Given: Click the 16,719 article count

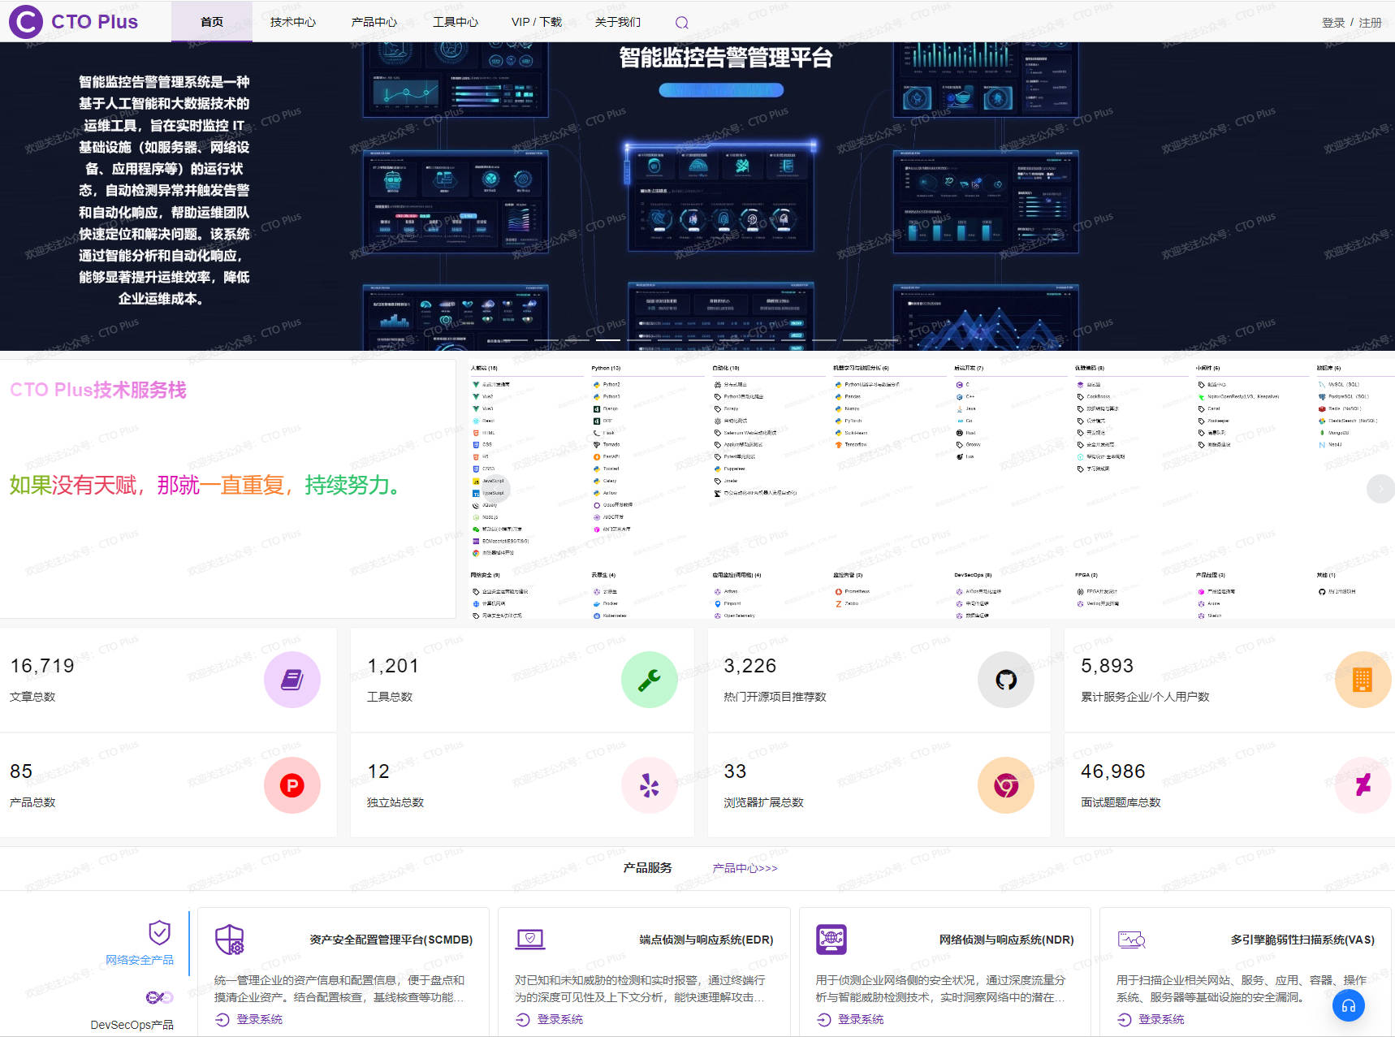Looking at the screenshot, I should pyautogui.click(x=42, y=666).
